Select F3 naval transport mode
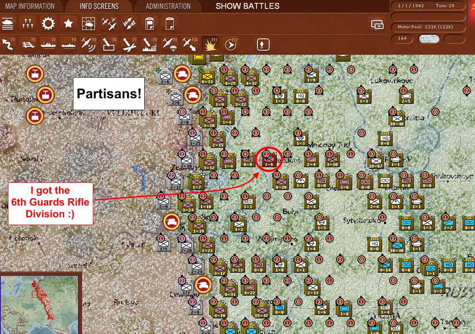475x334 pixels. pyautogui.click(x=49, y=45)
